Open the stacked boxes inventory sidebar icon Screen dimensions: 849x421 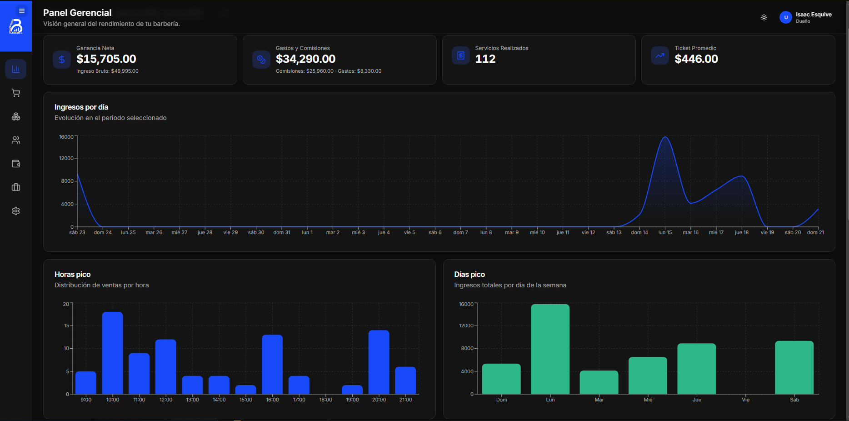pyautogui.click(x=16, y=116)
